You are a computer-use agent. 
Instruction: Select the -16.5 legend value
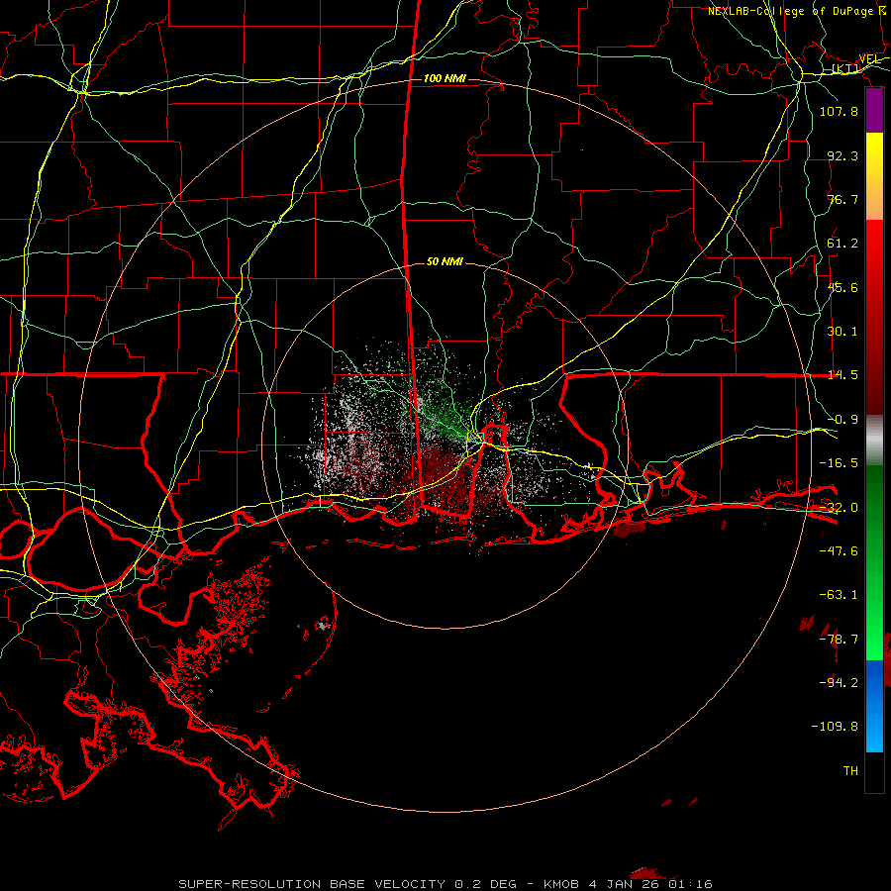[839, 463]
